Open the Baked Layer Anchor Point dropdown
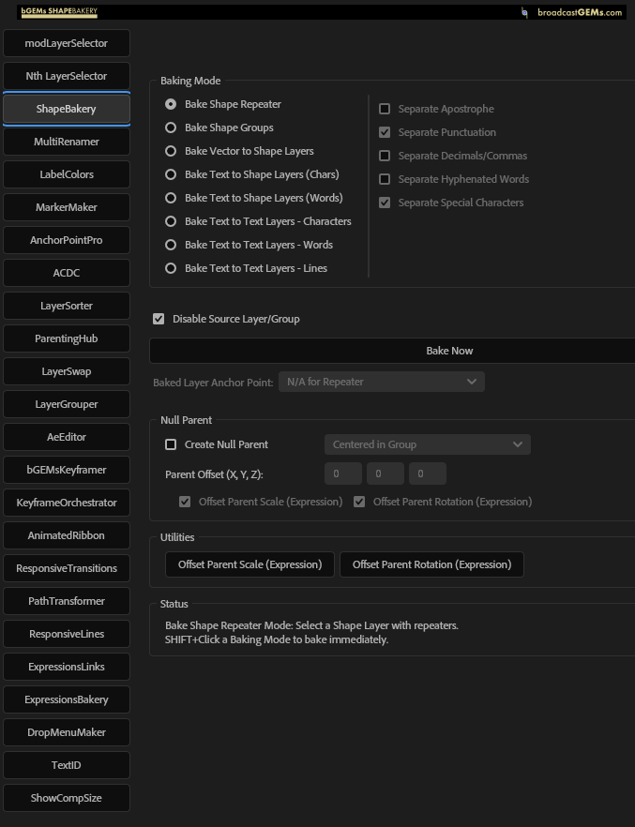The width and height of the screenshot is (635, 827). (381, 382)
